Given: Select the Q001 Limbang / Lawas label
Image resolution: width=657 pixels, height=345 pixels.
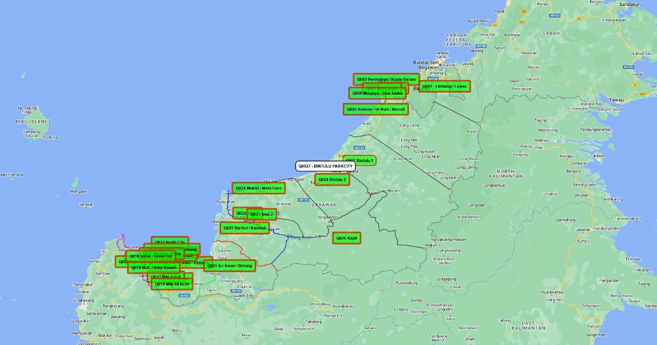Looking at the screenshot, I should (x=444, y=87).
